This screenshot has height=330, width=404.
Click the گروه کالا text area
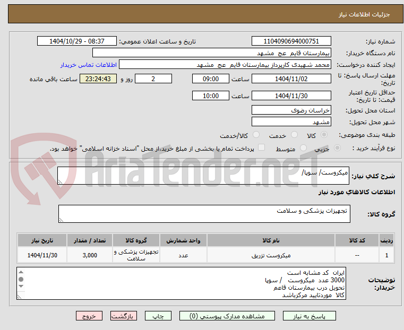(x=204, y=214)
